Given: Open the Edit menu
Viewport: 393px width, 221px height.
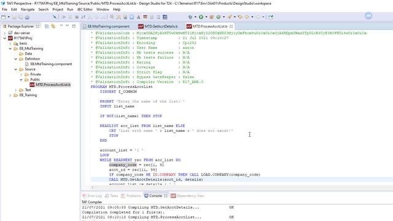Looking at the screenshot, I should pyautogui.click(x=14, y=9).
